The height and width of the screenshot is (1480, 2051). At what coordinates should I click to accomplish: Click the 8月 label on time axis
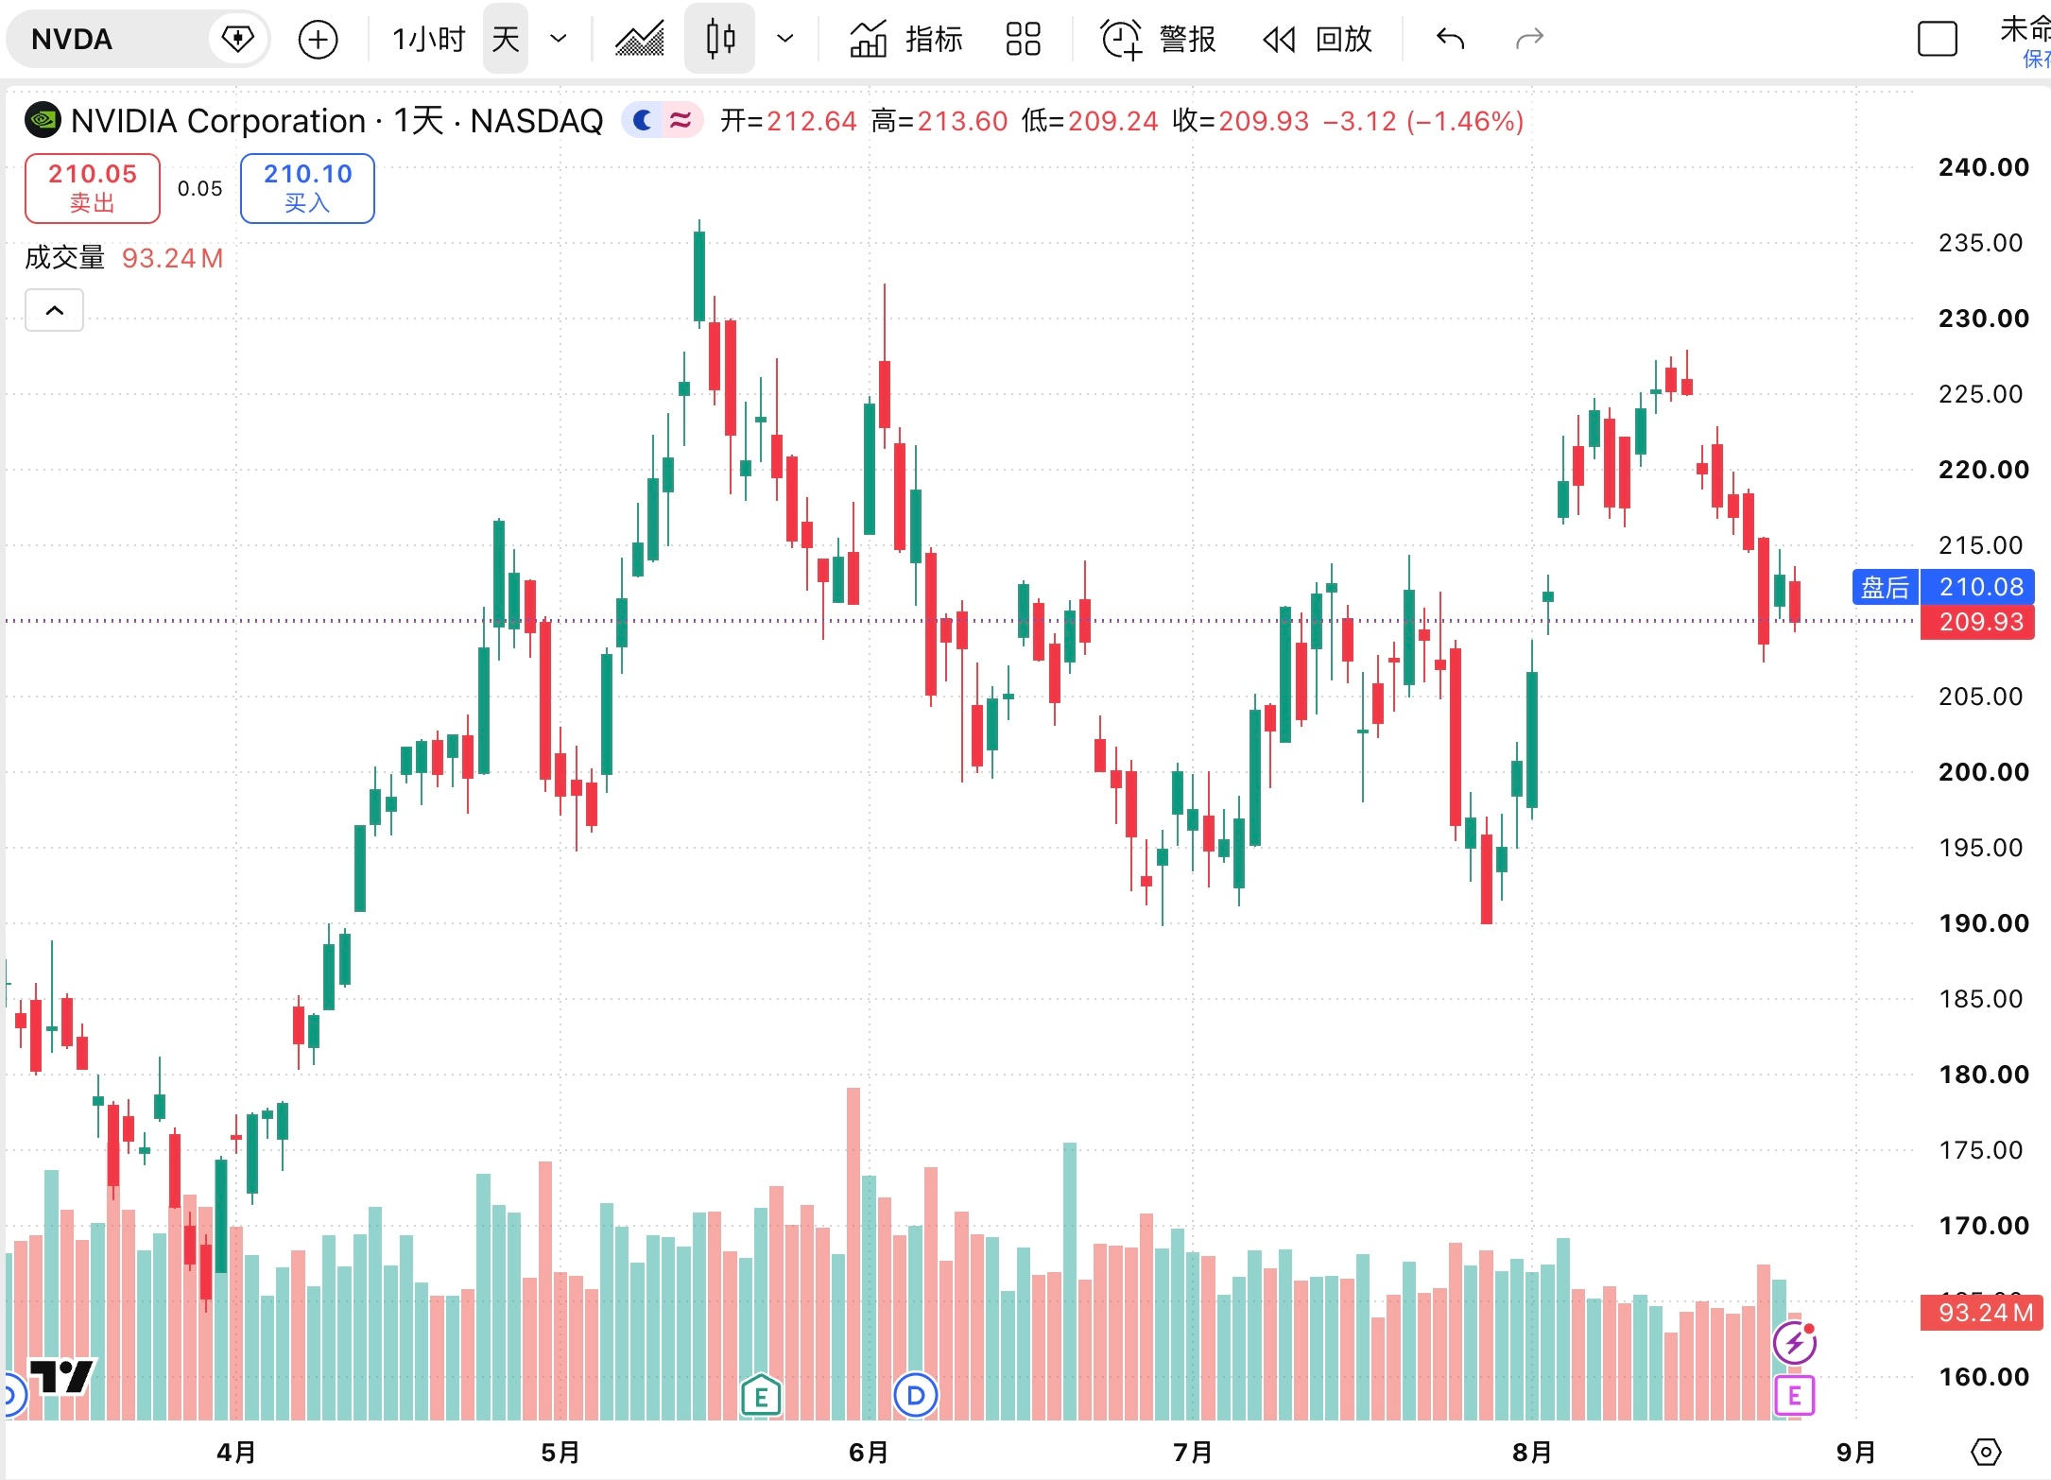click(1532, 1453)
